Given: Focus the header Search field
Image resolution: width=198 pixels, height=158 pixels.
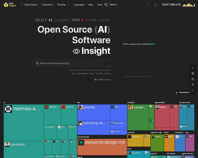Looking at the screenshot, I should coord(127,5).
